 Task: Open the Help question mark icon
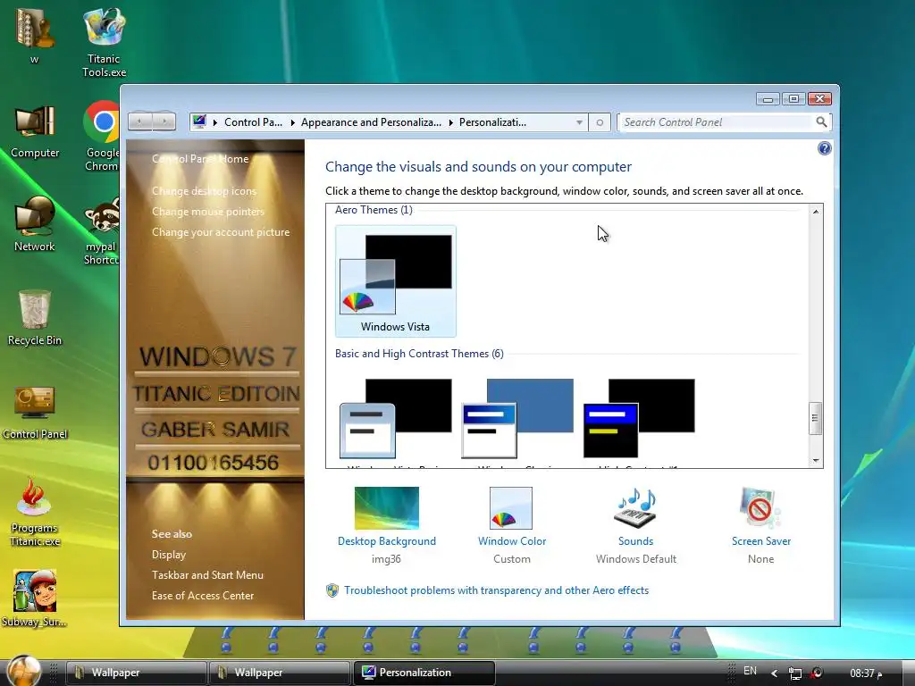point(824,148)
